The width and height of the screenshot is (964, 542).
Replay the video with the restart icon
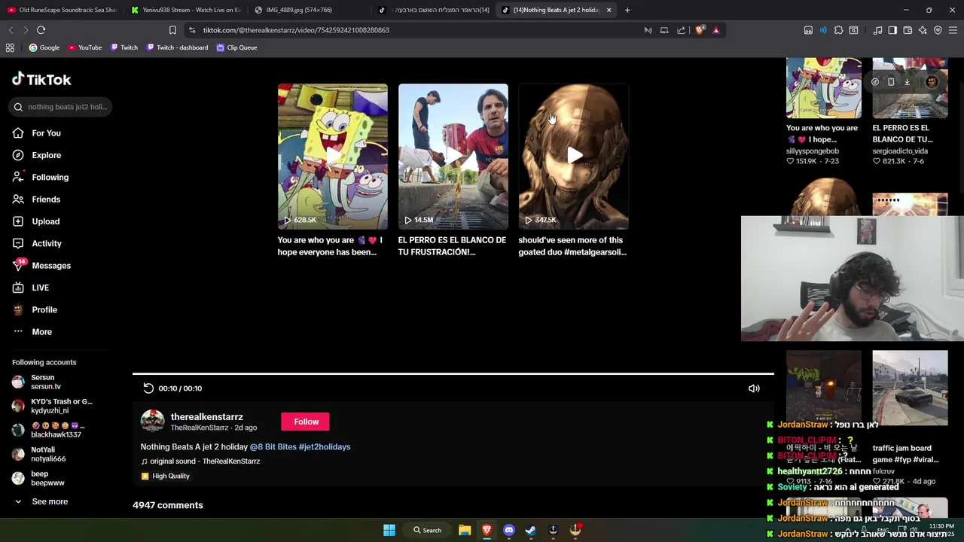tap(148, 388)
